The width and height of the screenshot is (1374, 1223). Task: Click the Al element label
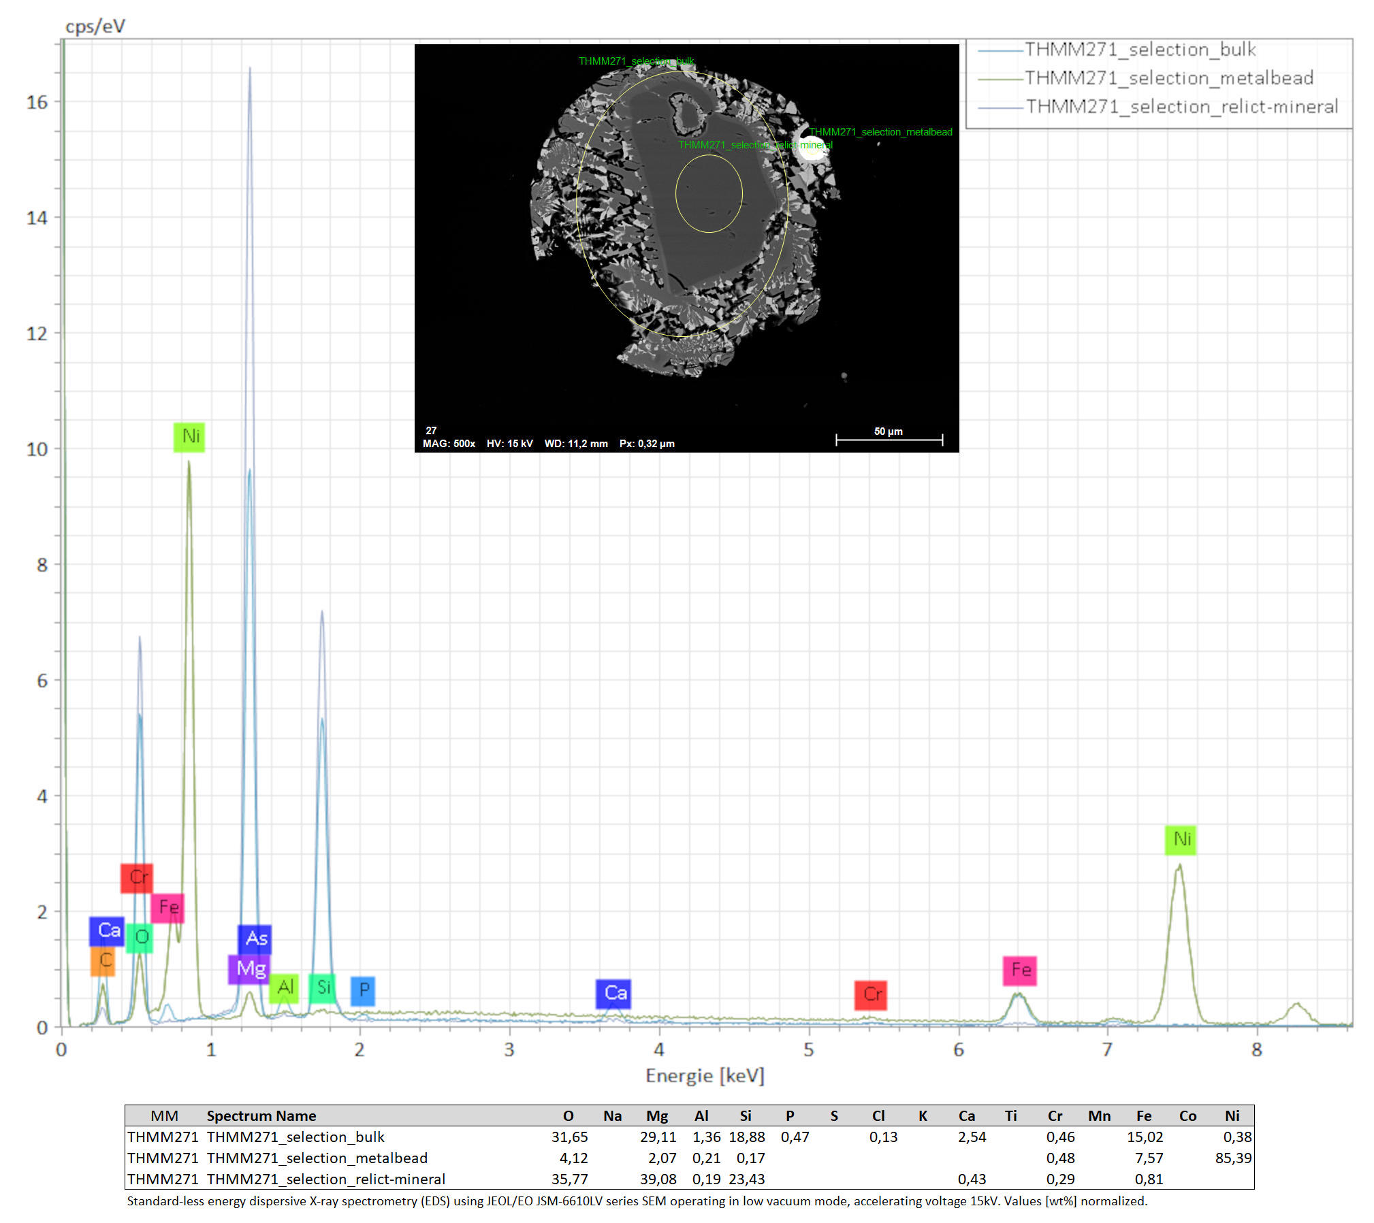click(x=284, y=988)
